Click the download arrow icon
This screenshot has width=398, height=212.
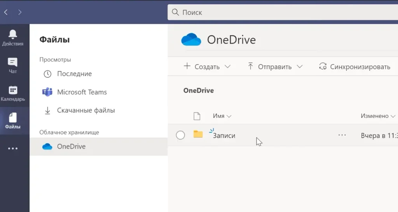click(x=47, y=110)
